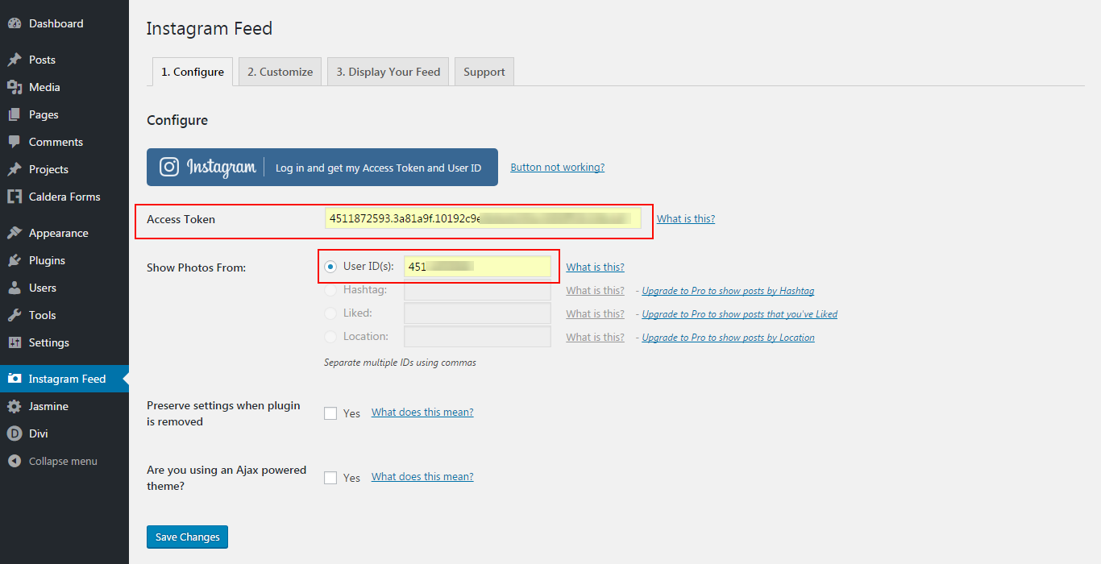Open Jasmine in the admin menu
1101x564 pixels.
(64, 406)
